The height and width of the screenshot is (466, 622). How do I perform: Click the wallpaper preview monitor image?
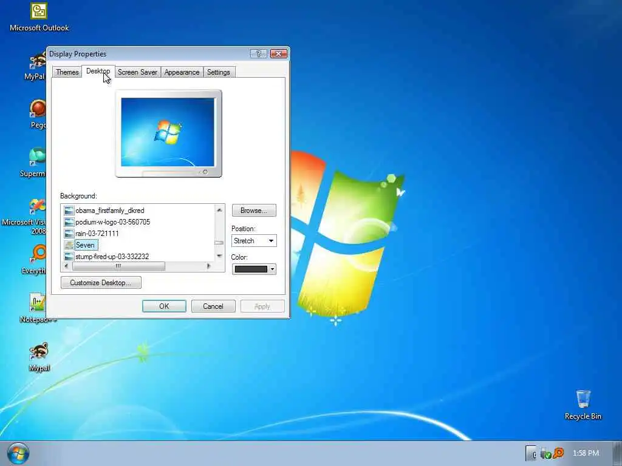pyautogui.click(x=168, y=132)
